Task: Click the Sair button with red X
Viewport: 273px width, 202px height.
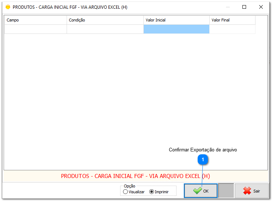Action: pos(252,191)
